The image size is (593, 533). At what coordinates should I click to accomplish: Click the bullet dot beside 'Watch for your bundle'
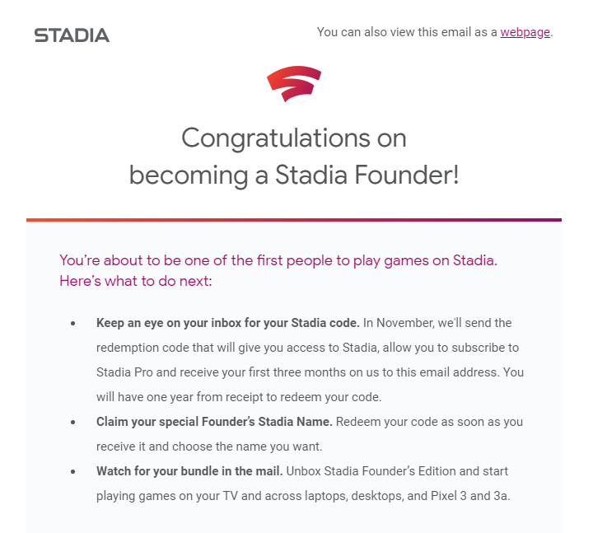click(x=73, y=472)
